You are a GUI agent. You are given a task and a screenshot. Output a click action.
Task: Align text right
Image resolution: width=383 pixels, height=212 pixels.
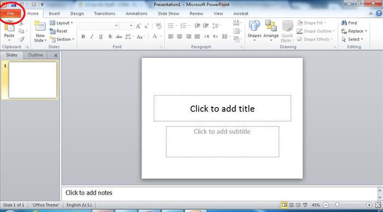point(188,37)
